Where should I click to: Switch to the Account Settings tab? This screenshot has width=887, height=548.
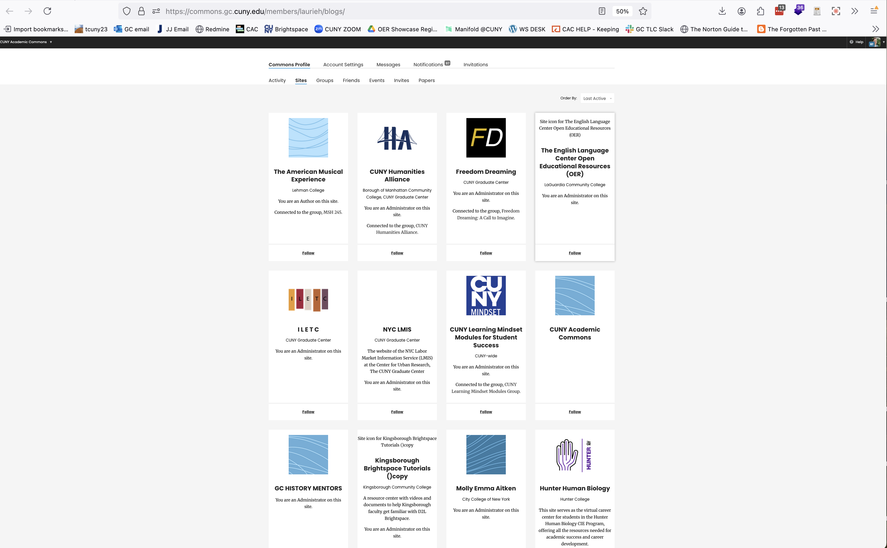[x=343, y=64]
